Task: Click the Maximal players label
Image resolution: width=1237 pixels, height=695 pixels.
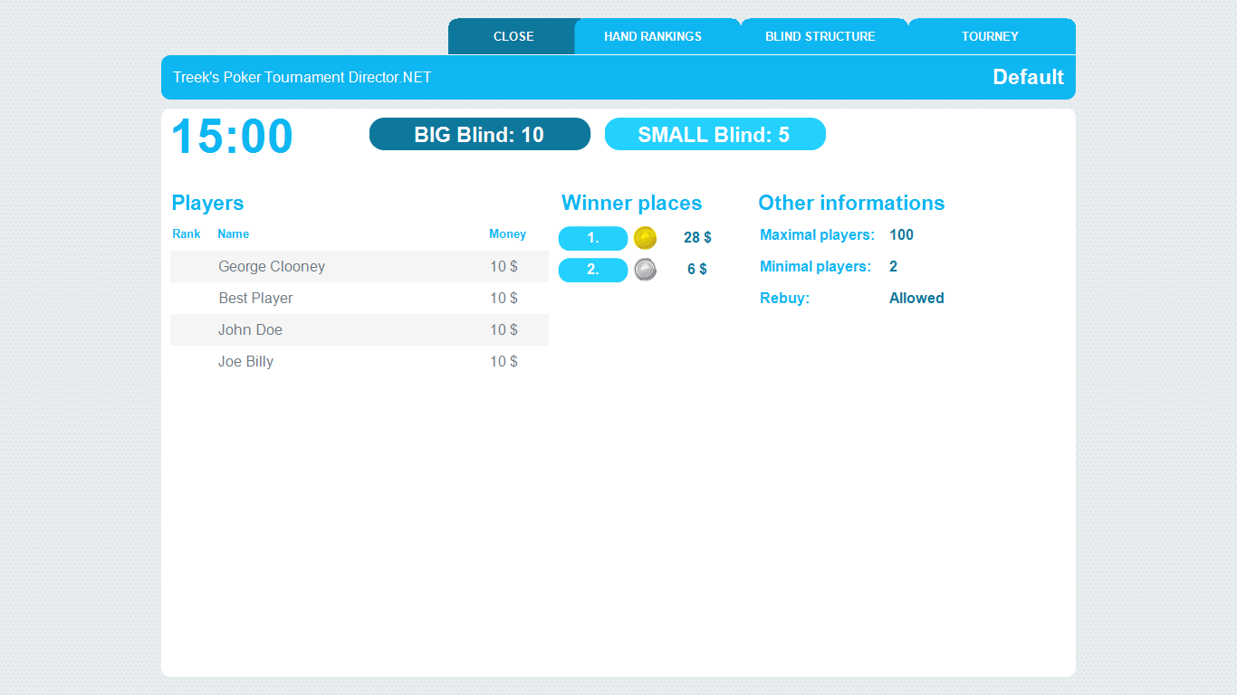Action: click(817, 235)
